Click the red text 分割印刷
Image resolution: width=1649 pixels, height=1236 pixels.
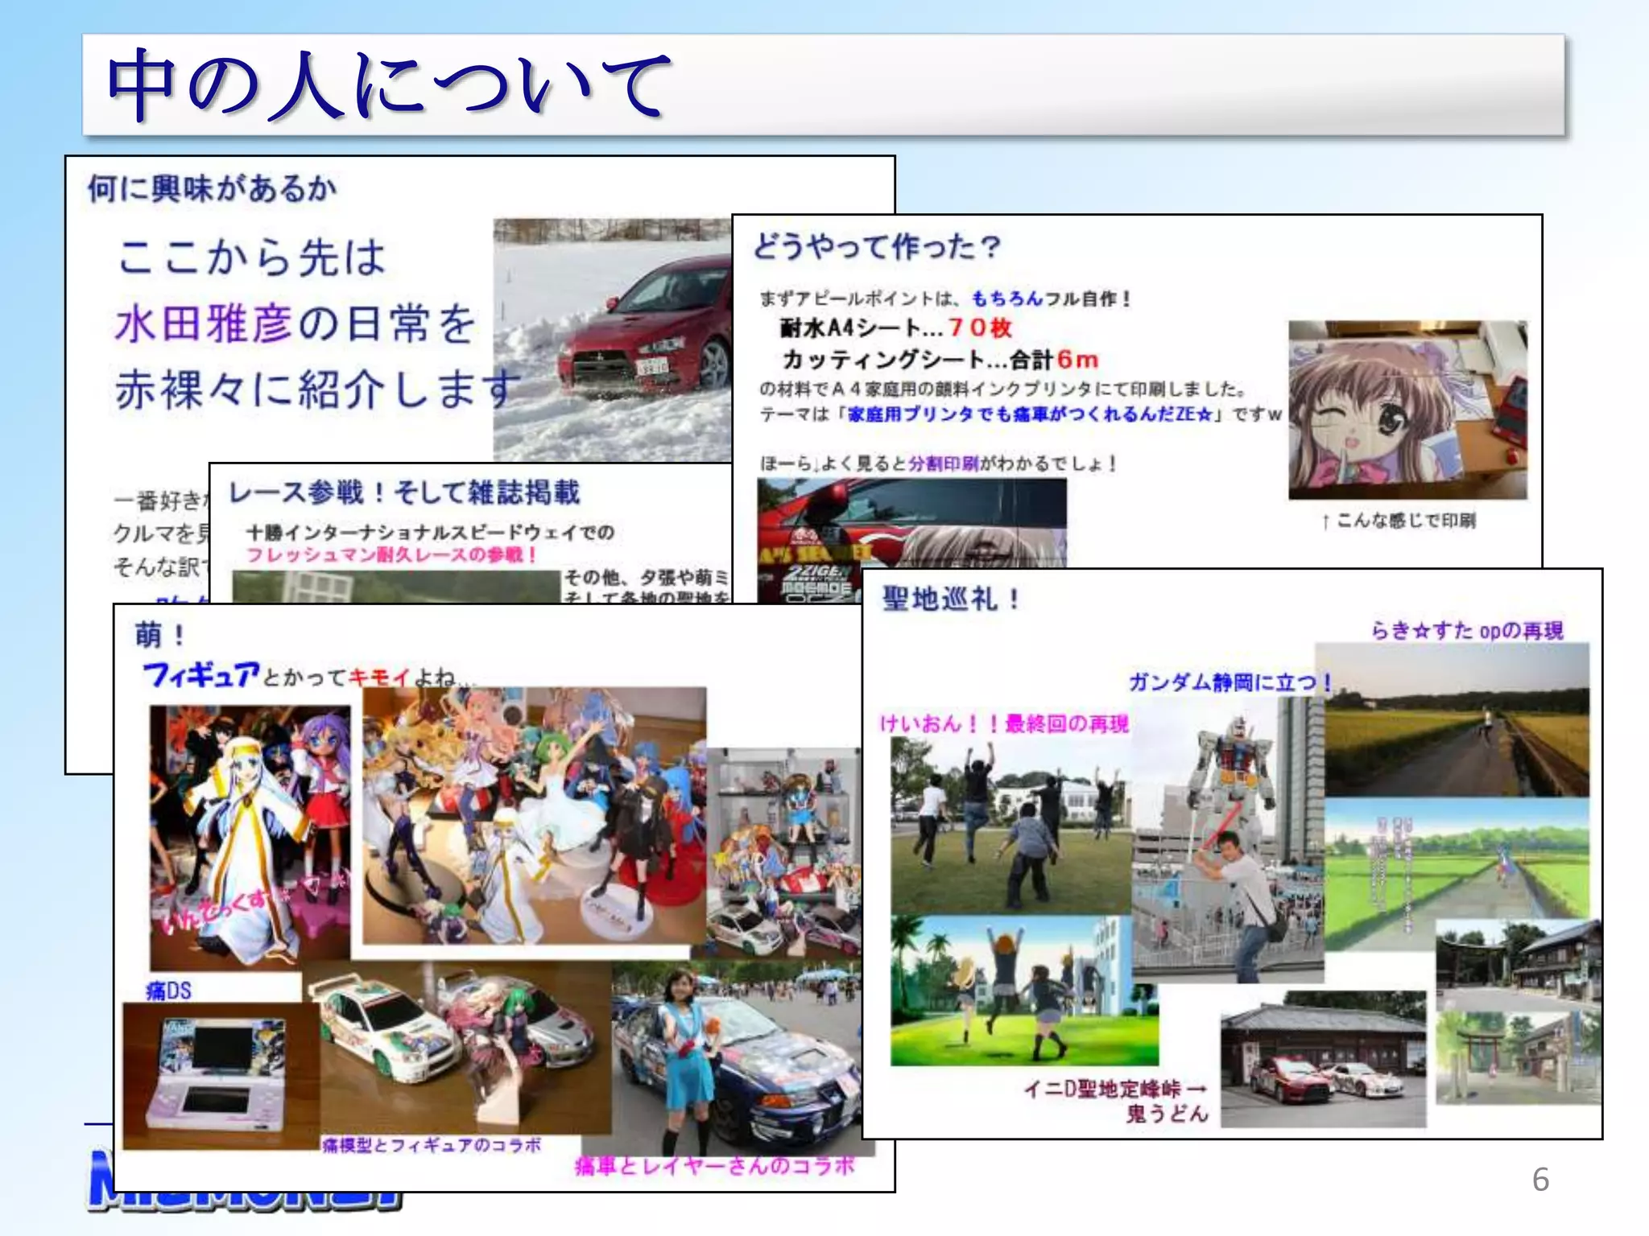tap(943, 463)
